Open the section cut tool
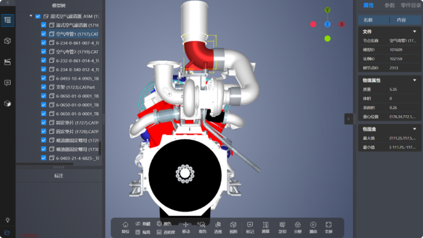 point(282,228)
